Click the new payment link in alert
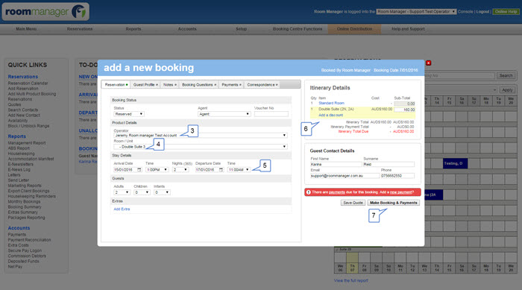 401,192
